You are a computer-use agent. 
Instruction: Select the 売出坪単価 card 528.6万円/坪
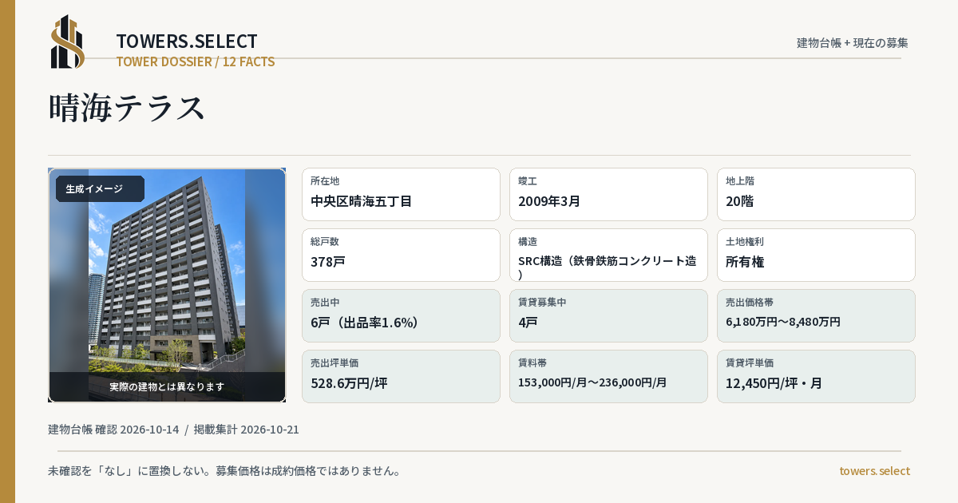(x=401, y=376)
